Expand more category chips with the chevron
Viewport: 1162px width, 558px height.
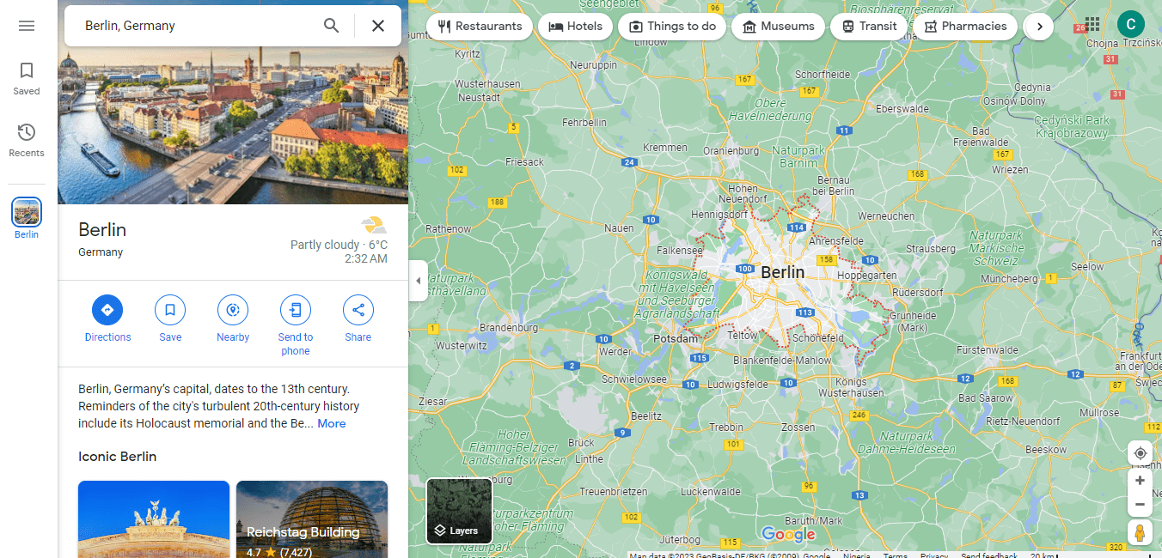tap(1038, 26)
